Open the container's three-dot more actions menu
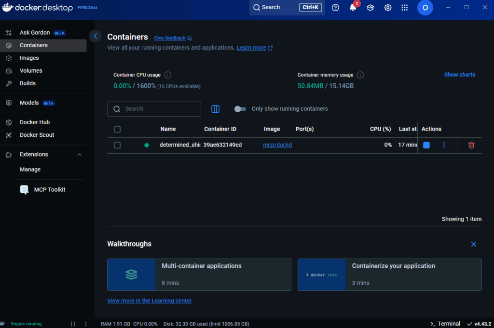The height and width of the screenshot is (328, 494). coord(444,145)
